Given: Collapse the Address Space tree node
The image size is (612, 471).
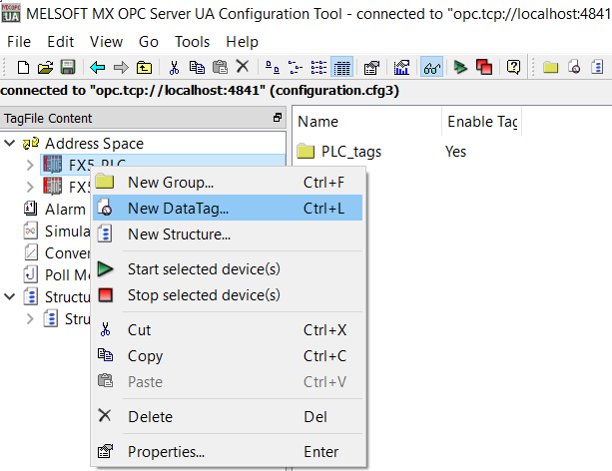Looking at the screenshot, I should [x=9, y=143].
